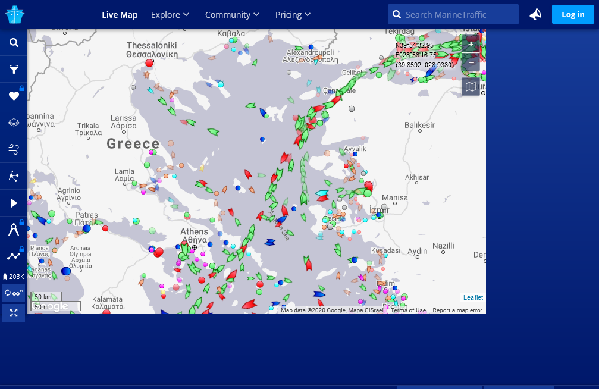Click the Akhisar town label
The width and height of the screenshot is (599, 389).
coord(417,177)
